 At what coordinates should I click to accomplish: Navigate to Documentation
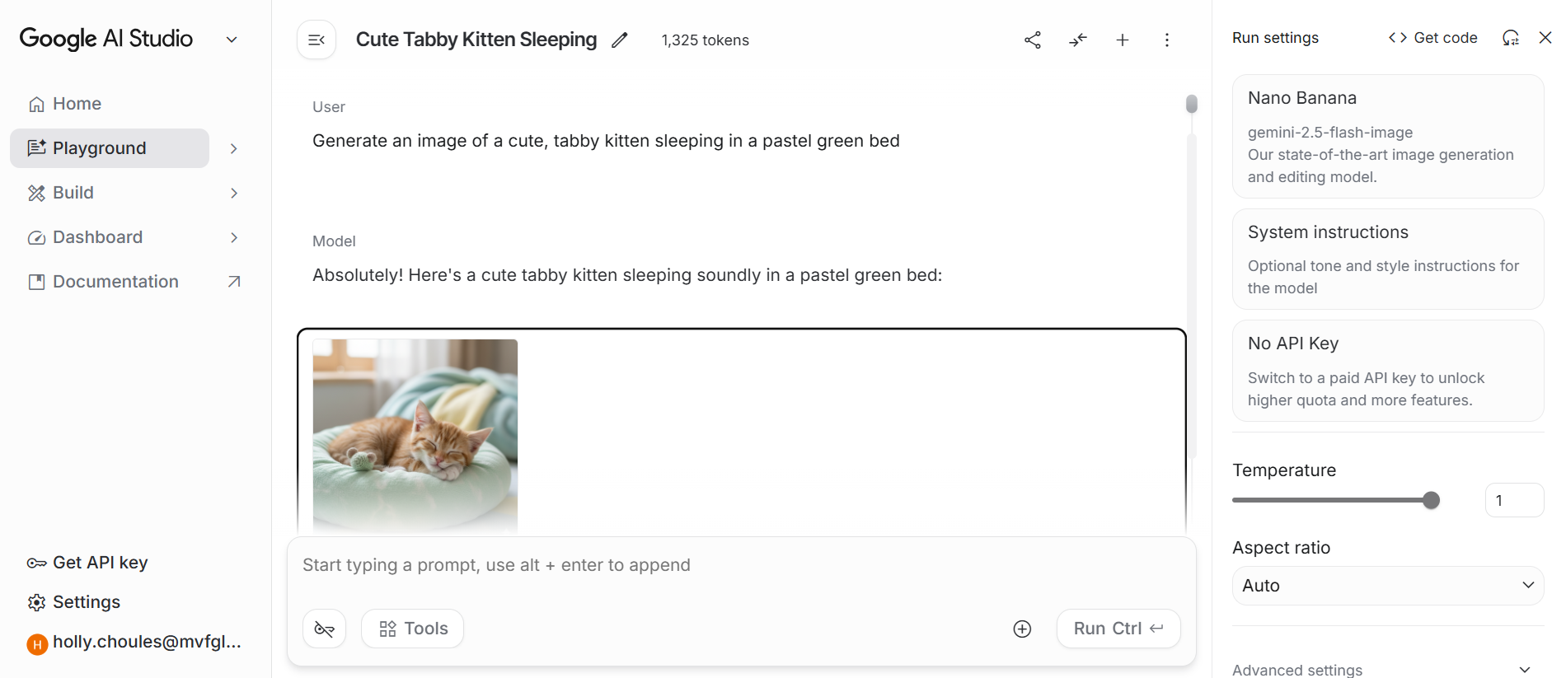coord(115,281)
